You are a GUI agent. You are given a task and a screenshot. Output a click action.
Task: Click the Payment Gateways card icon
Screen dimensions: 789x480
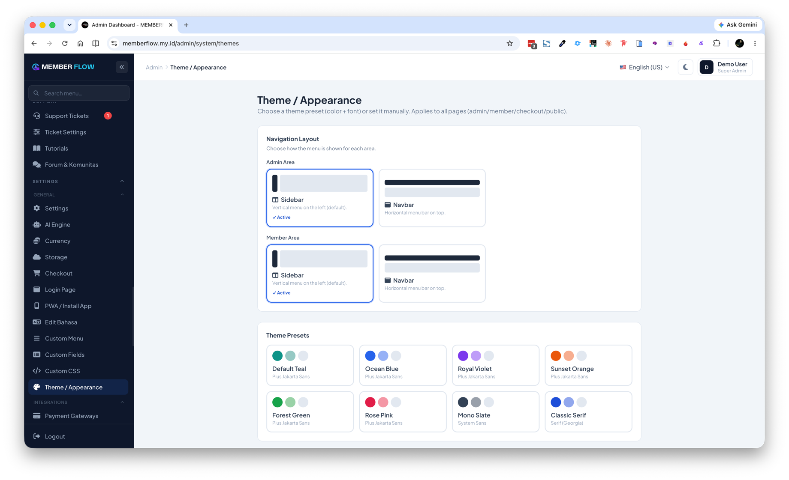37,416
